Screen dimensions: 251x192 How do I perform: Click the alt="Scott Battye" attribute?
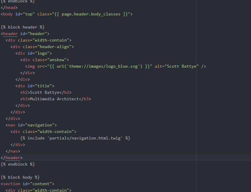click(x=177, y=66)
